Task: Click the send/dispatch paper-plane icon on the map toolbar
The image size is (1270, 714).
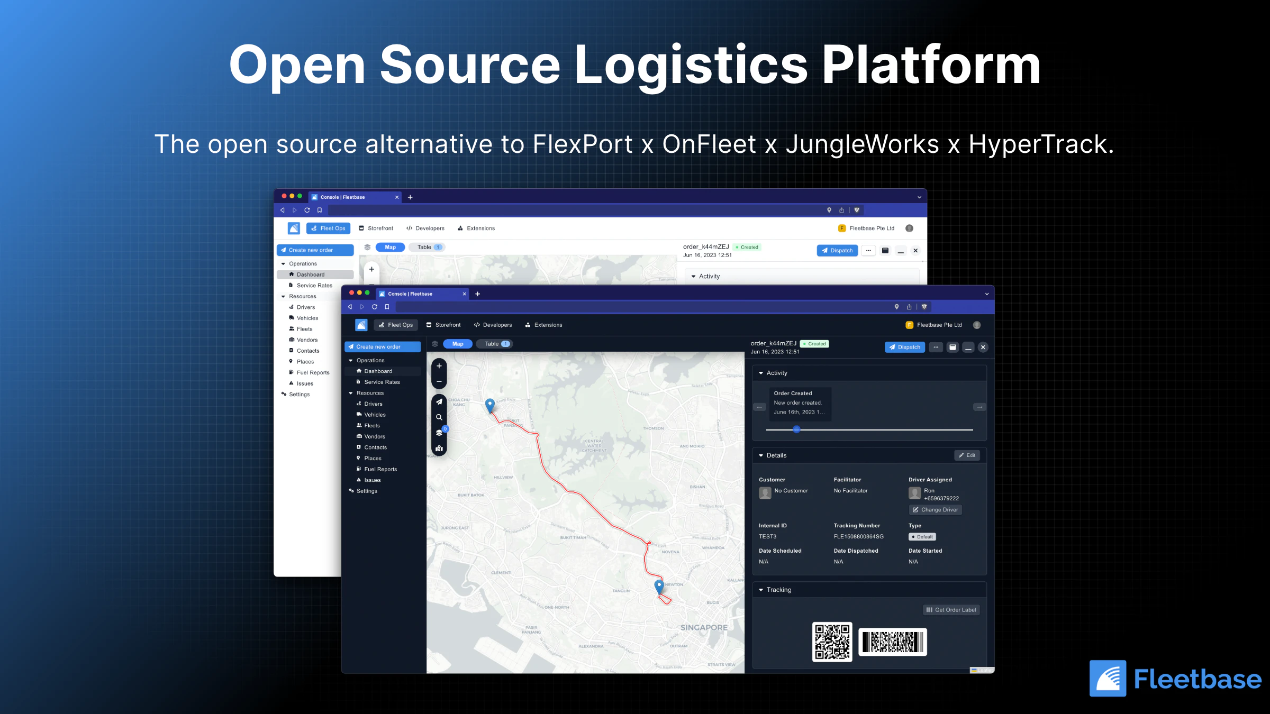Action: point(439,401)
